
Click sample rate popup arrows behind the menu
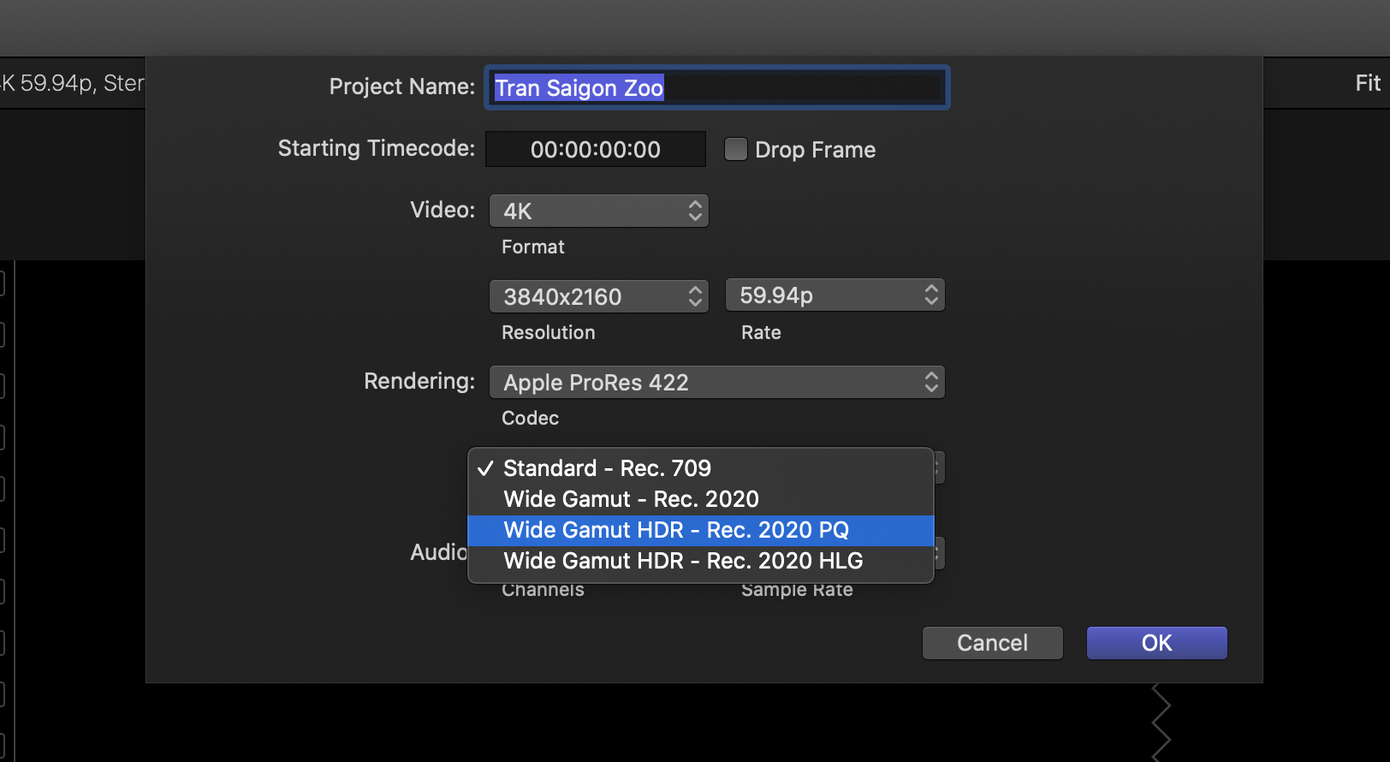click(939, 553)
